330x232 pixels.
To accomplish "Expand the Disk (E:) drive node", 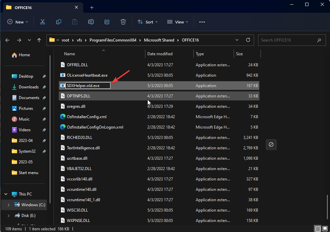I will click(8, 216).
